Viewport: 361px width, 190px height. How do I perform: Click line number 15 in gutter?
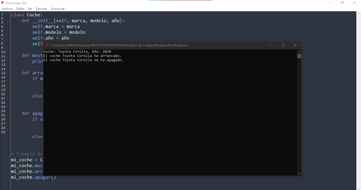coord(3,73)
